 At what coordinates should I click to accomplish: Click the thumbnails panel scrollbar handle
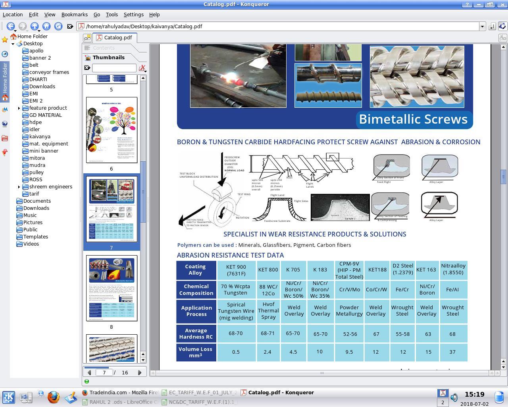pyautogui.click(x=143, y=192)
